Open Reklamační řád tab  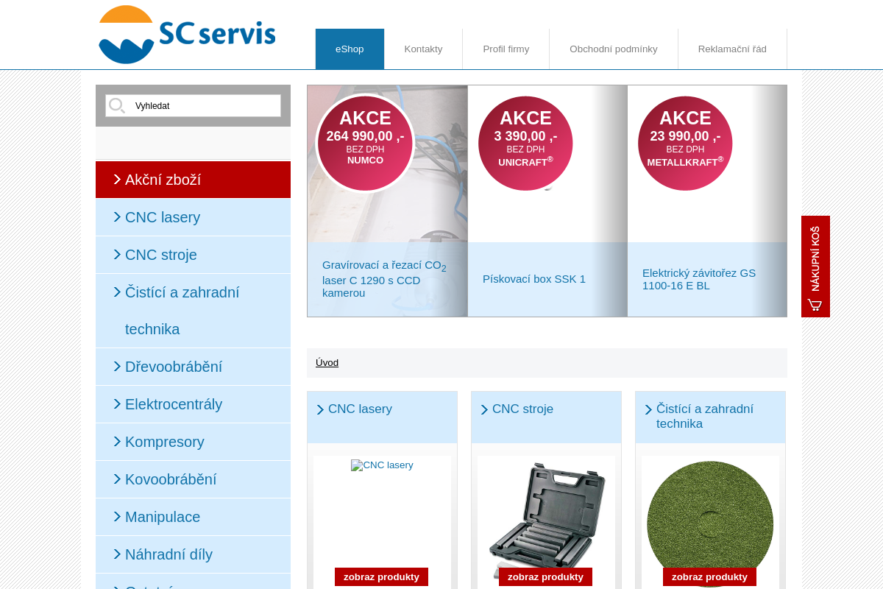(x=732, y=49)
